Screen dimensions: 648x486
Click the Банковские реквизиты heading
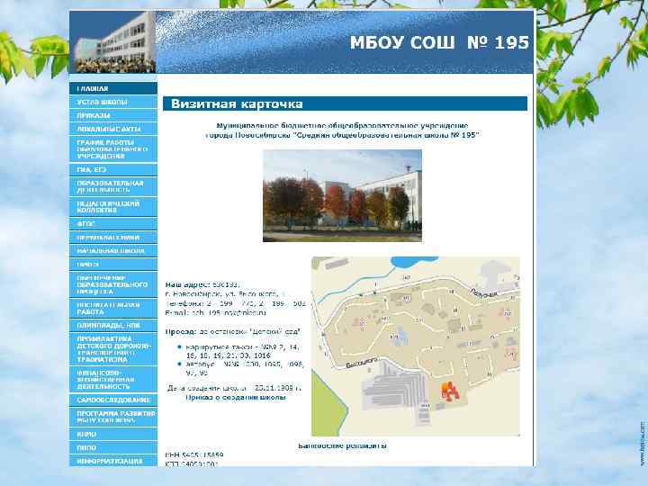[343, 445]
